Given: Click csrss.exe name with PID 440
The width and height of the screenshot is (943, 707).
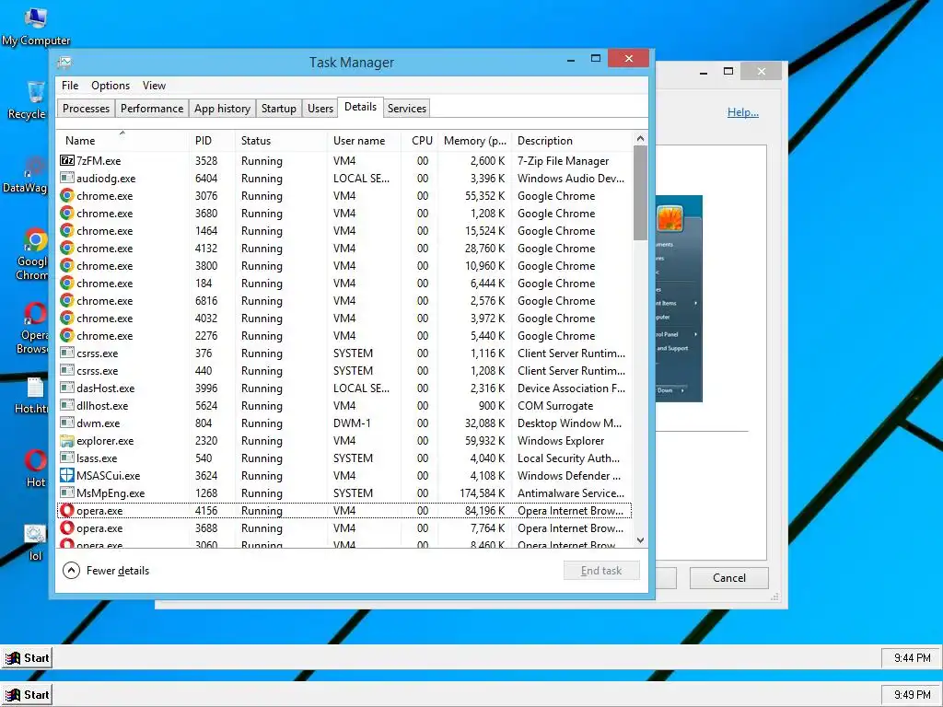Looking at the screenshot, I should click(x=97, y=371).
